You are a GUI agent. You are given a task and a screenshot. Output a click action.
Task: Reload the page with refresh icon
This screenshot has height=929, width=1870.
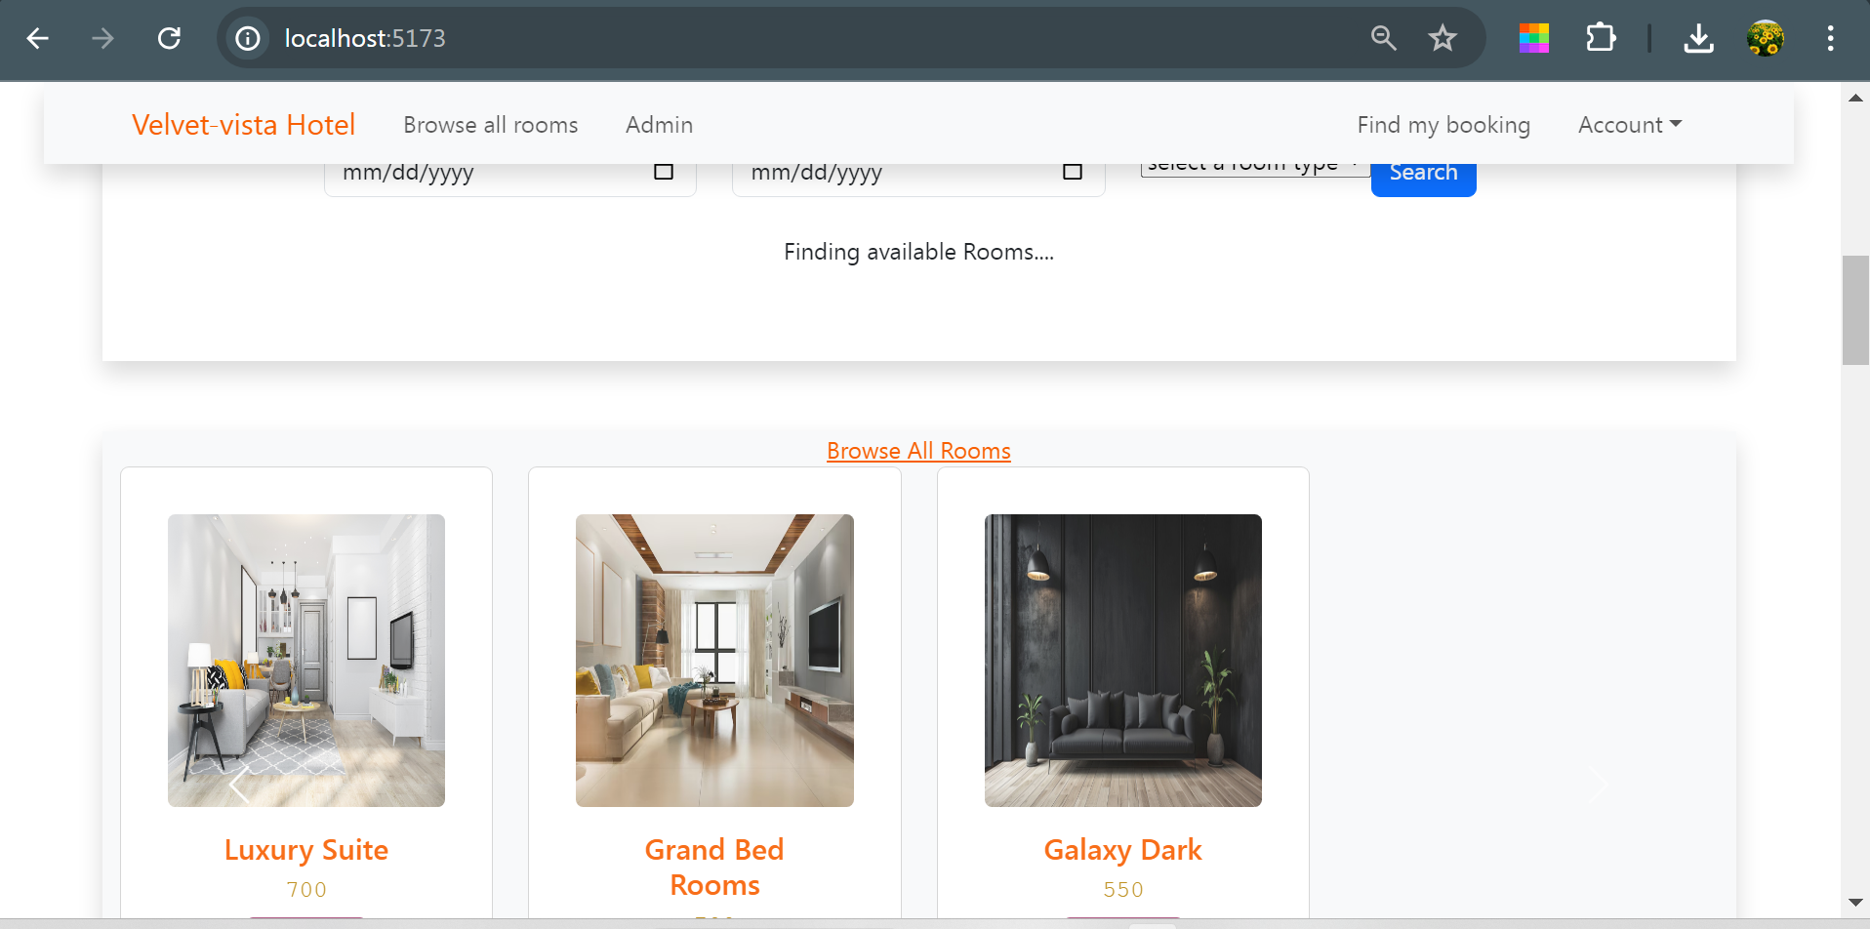[x=169, y=38]
